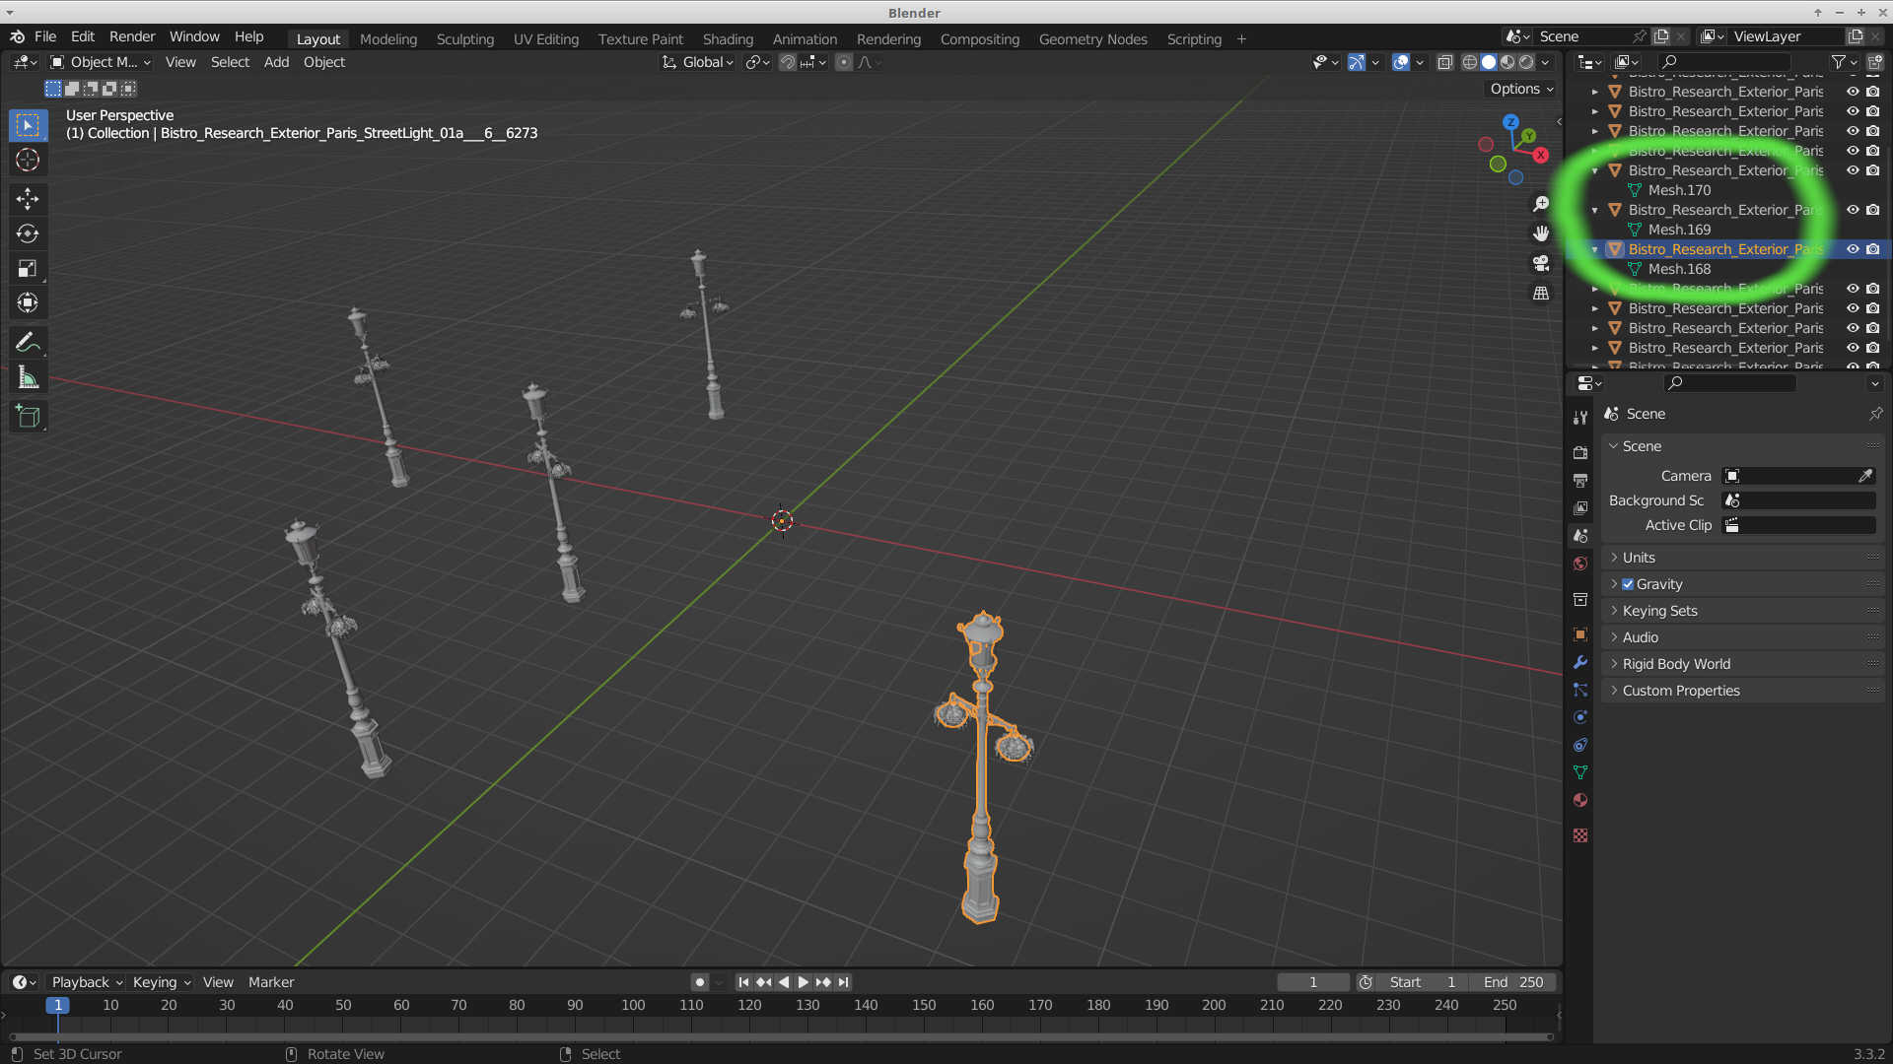Disable camera render visibility for Mesh.169's object
The image size is (1893, 1064).
pyautogui.click(x=1872, y=210)
